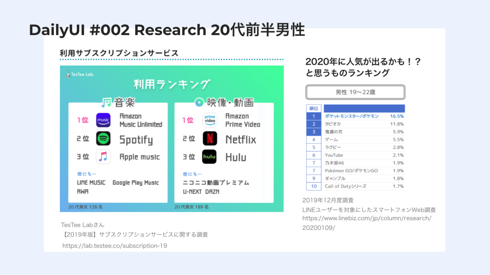The image size is (490, 275).
Task: Click the rank 10 cell
Action: coord(314,186)
